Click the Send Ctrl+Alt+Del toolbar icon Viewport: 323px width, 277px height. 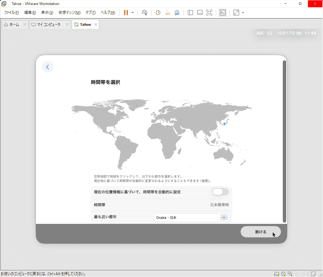145,13
